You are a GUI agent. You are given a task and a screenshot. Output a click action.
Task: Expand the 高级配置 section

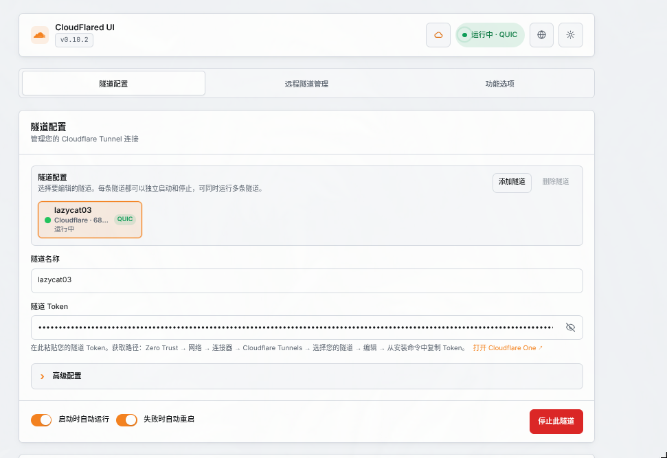[306, 376]
